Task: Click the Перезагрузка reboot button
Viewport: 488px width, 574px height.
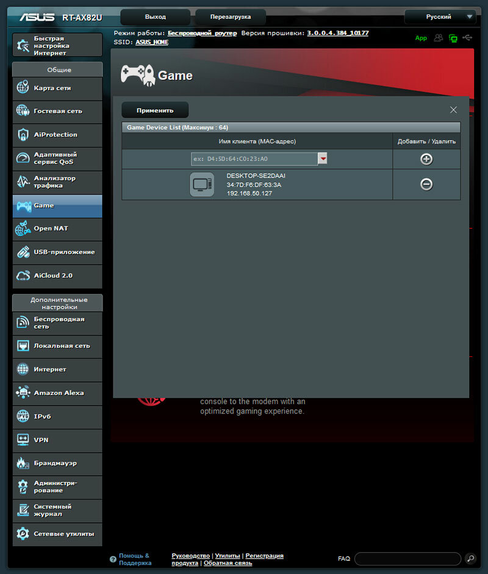Action: (230, 17)
